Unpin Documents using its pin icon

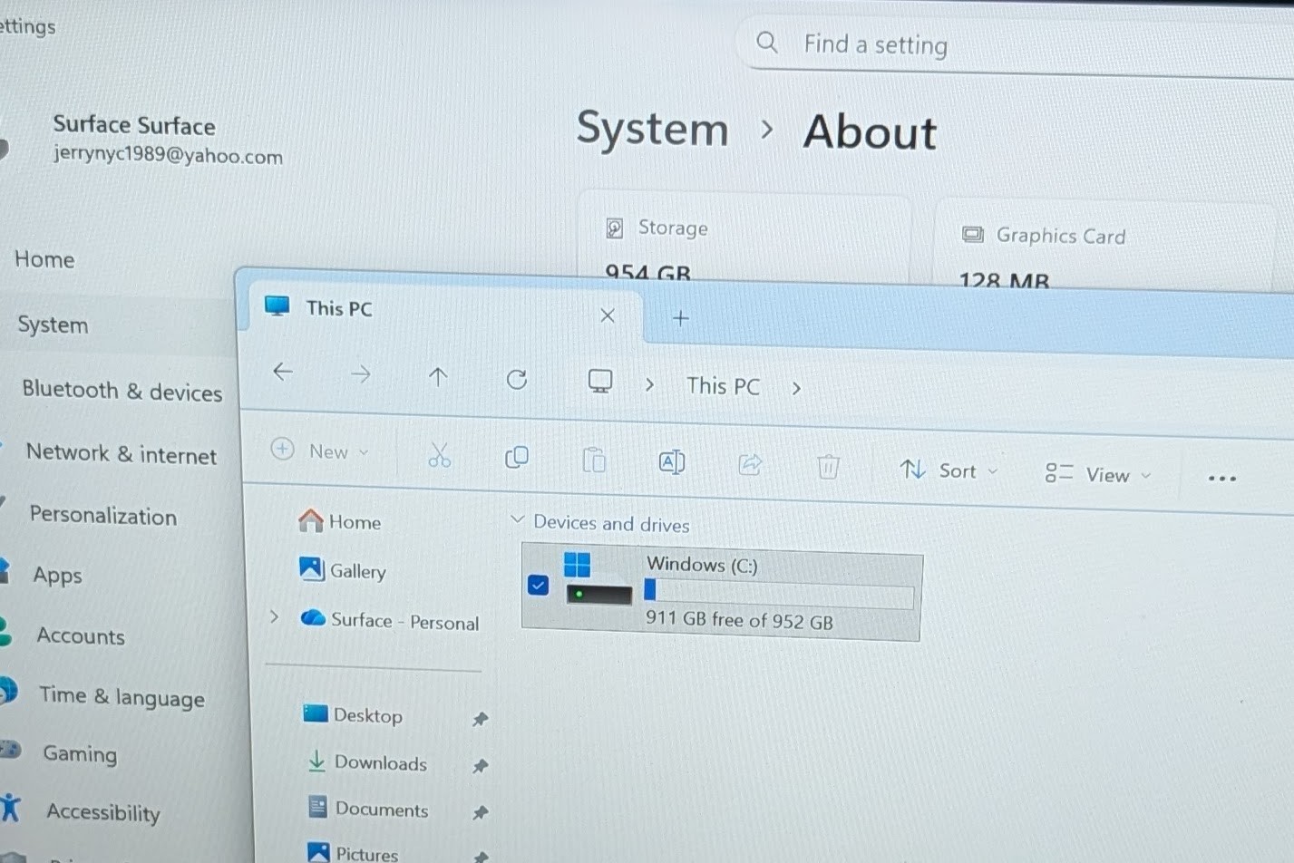point(481,813)
